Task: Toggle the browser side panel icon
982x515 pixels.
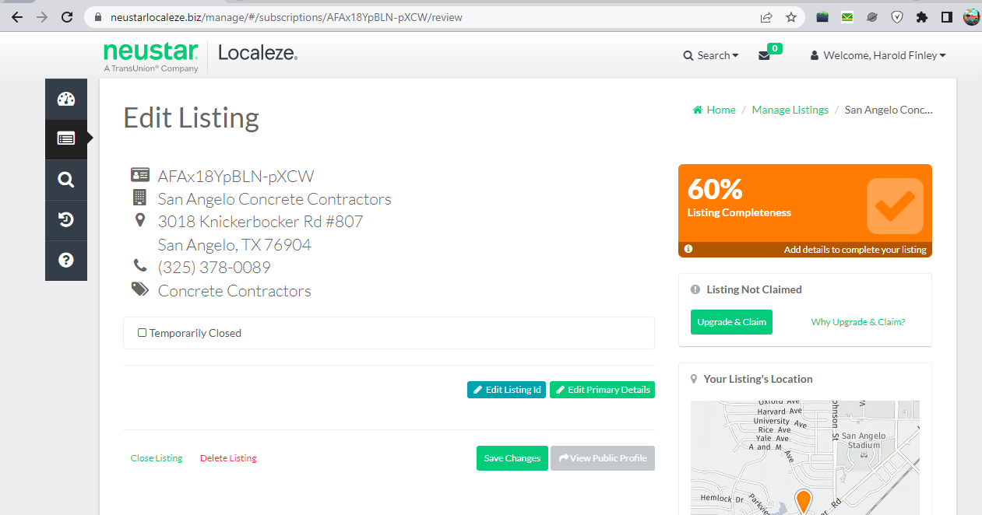Action: point(947,17)
